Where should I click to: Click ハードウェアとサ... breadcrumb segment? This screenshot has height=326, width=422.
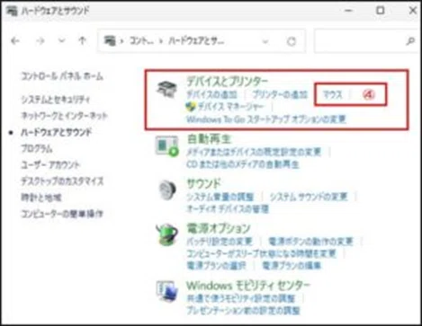(x=196, y=40)
